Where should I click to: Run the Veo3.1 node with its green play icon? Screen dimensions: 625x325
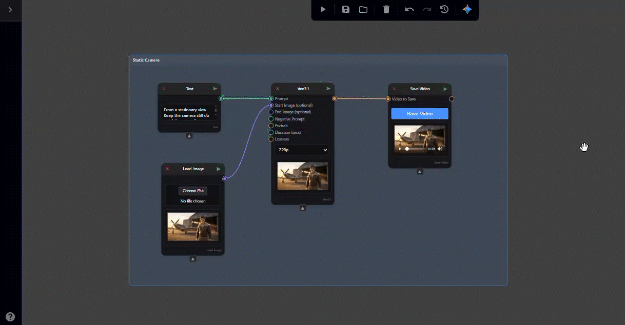(x=328, y=89)
